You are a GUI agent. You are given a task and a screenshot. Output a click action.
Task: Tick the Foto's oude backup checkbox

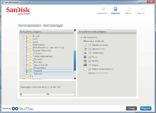27,56
